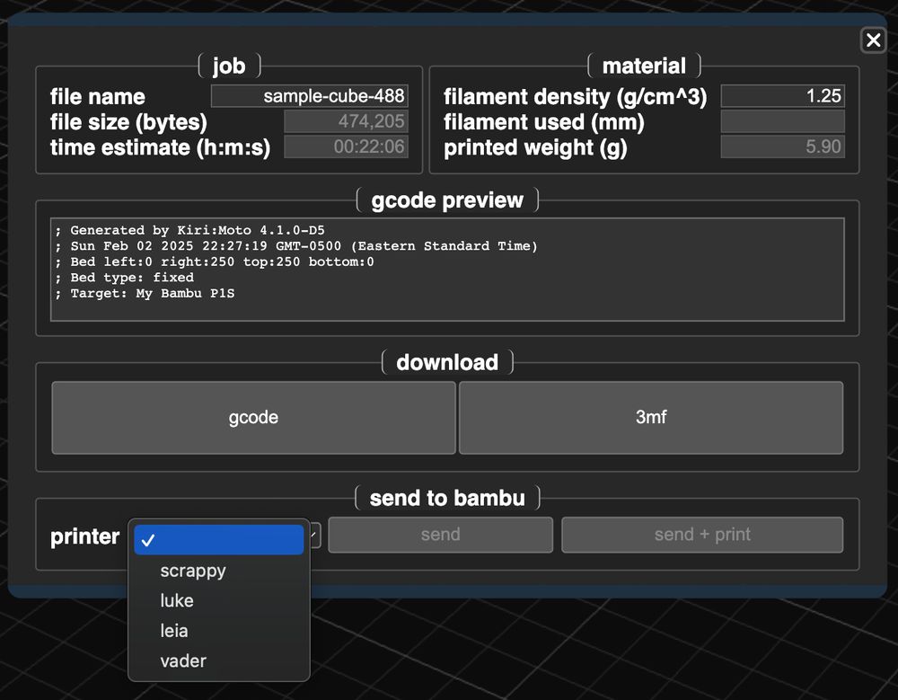Click the 'Sun Feb 02 2025' timestamp line
This screenshot has width=898, height=700.
point(296,246)
